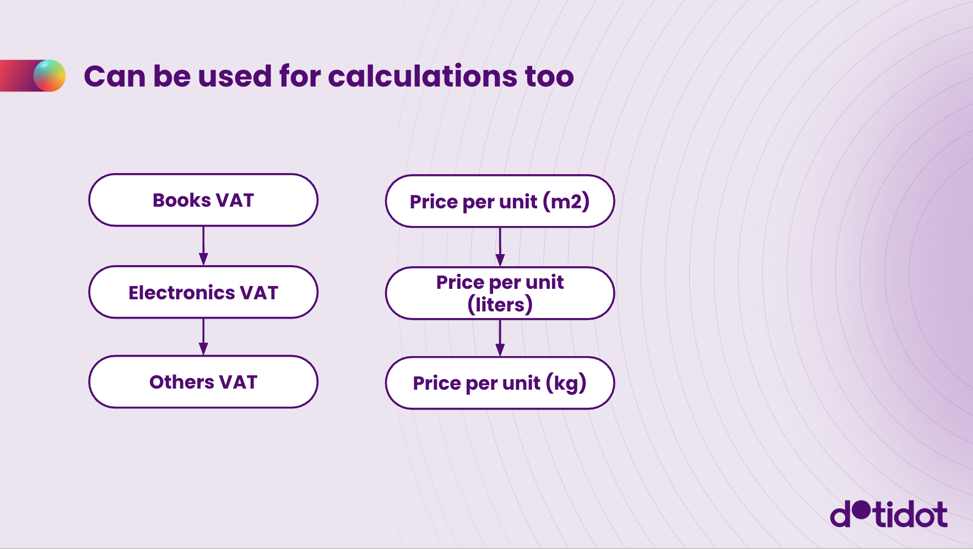Image resolution: width=973 pixels, height=549 pixels.
Task: Click the rainbow gradient circle beside the title
Action: (x=50, y=76)
